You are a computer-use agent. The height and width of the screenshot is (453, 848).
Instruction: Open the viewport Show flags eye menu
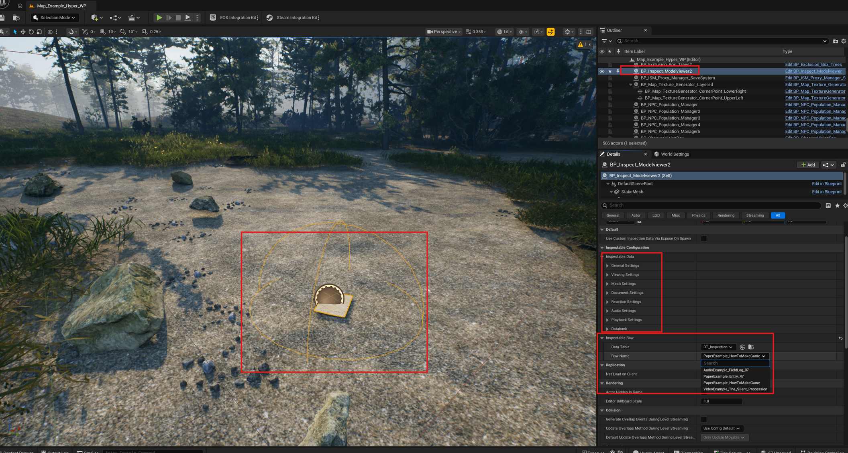522,32
